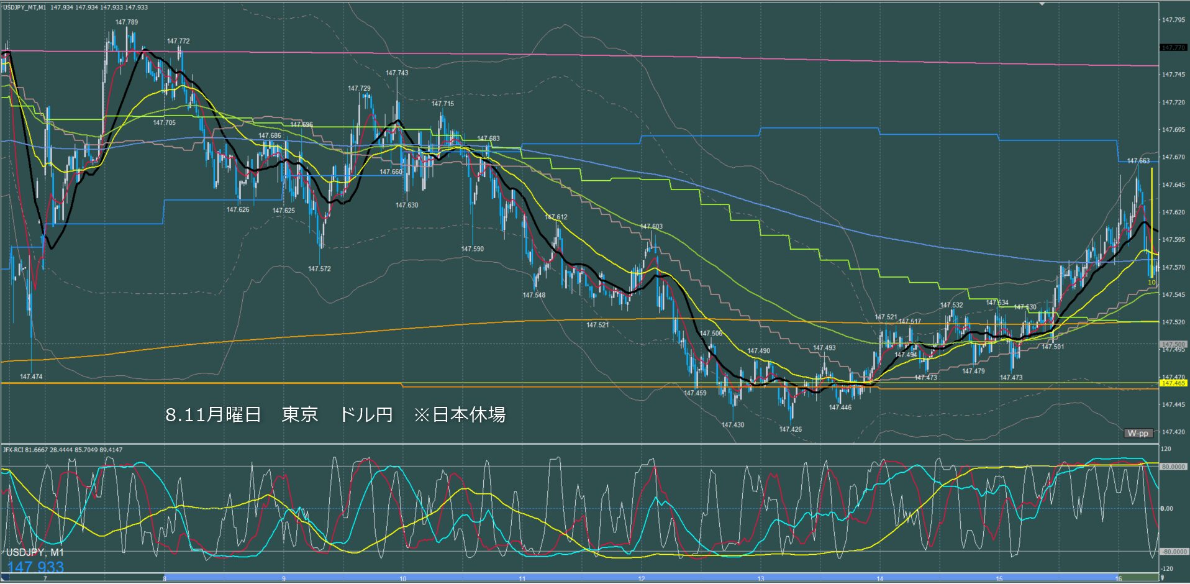Click hour 12 on the time axis
This screenshot has height=584, width=1190.
coord(642,579)
